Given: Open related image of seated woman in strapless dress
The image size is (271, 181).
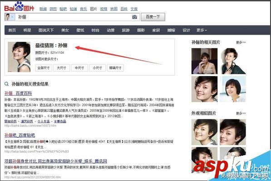Looking at the screenshot, I should 204,61.
